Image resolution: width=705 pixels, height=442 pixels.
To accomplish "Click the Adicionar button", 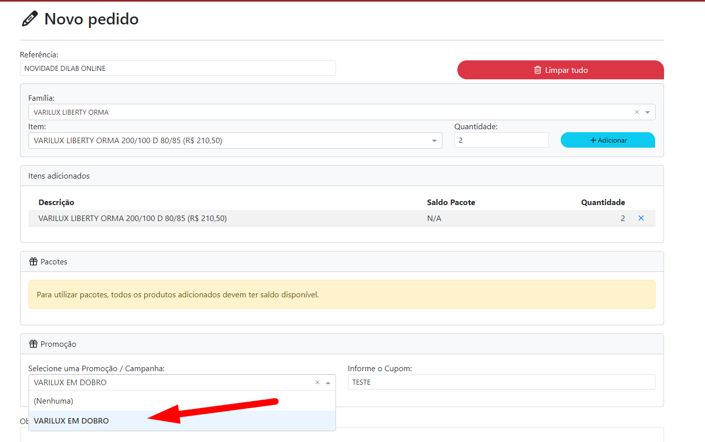I will (608, 140).
